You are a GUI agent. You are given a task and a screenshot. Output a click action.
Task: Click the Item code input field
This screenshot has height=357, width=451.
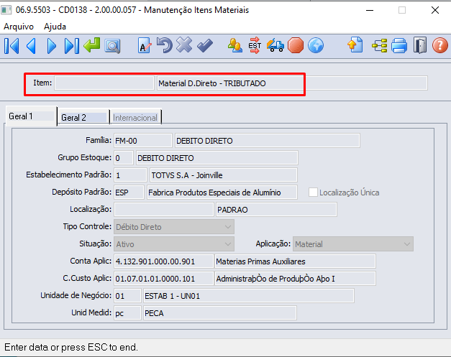[104, 83]
